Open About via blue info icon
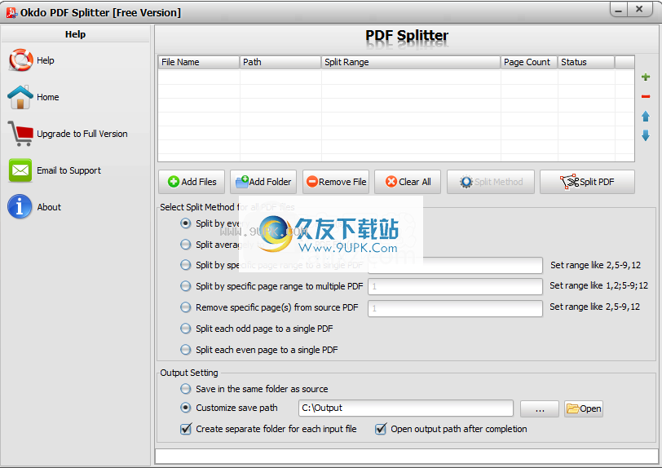 [x=20, y=206]
